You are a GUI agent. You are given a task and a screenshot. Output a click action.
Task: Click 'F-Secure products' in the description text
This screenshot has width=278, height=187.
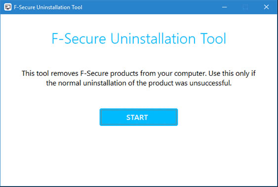coord(109,73)
